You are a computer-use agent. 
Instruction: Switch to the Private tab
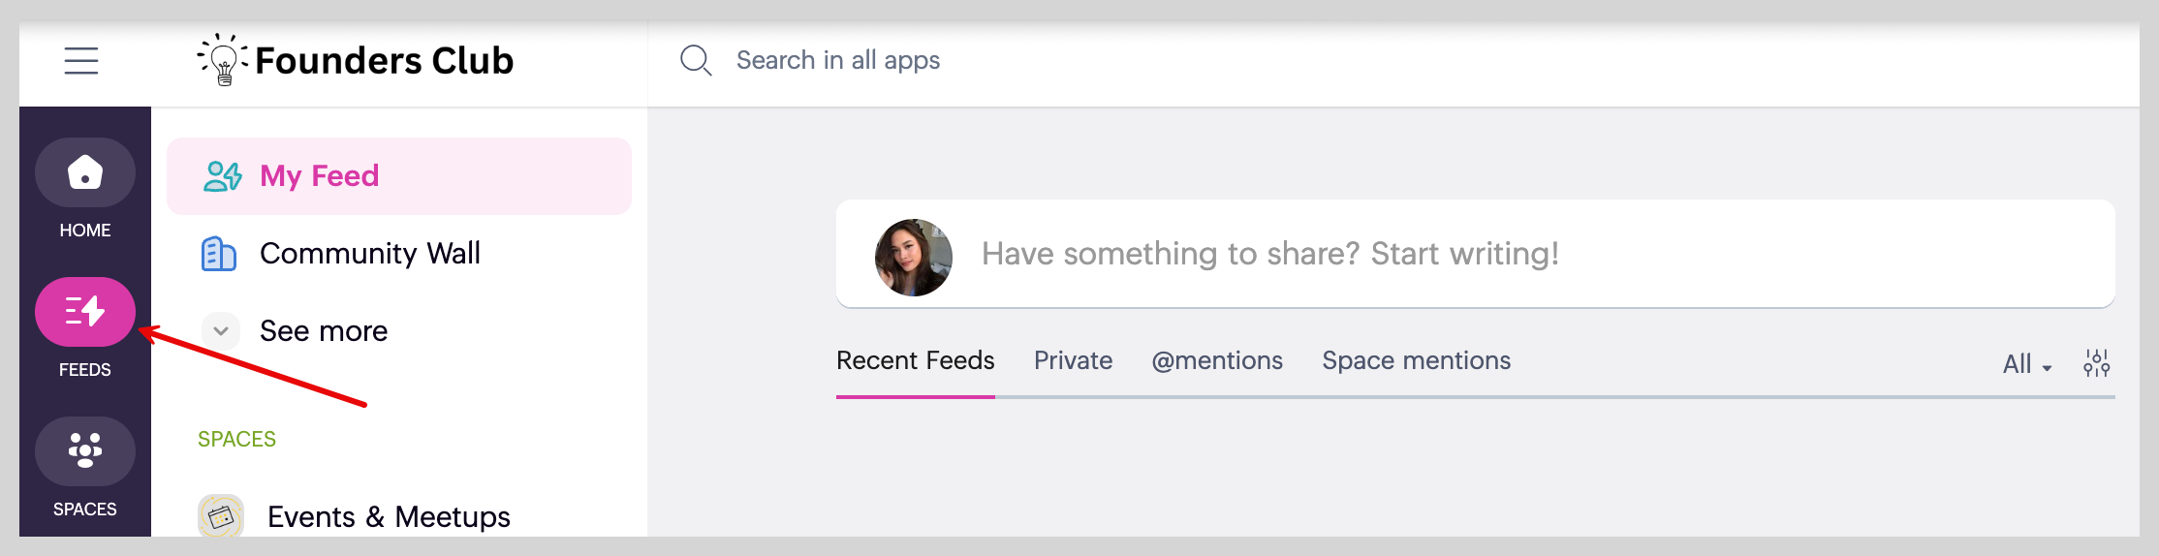(1073, 360)
